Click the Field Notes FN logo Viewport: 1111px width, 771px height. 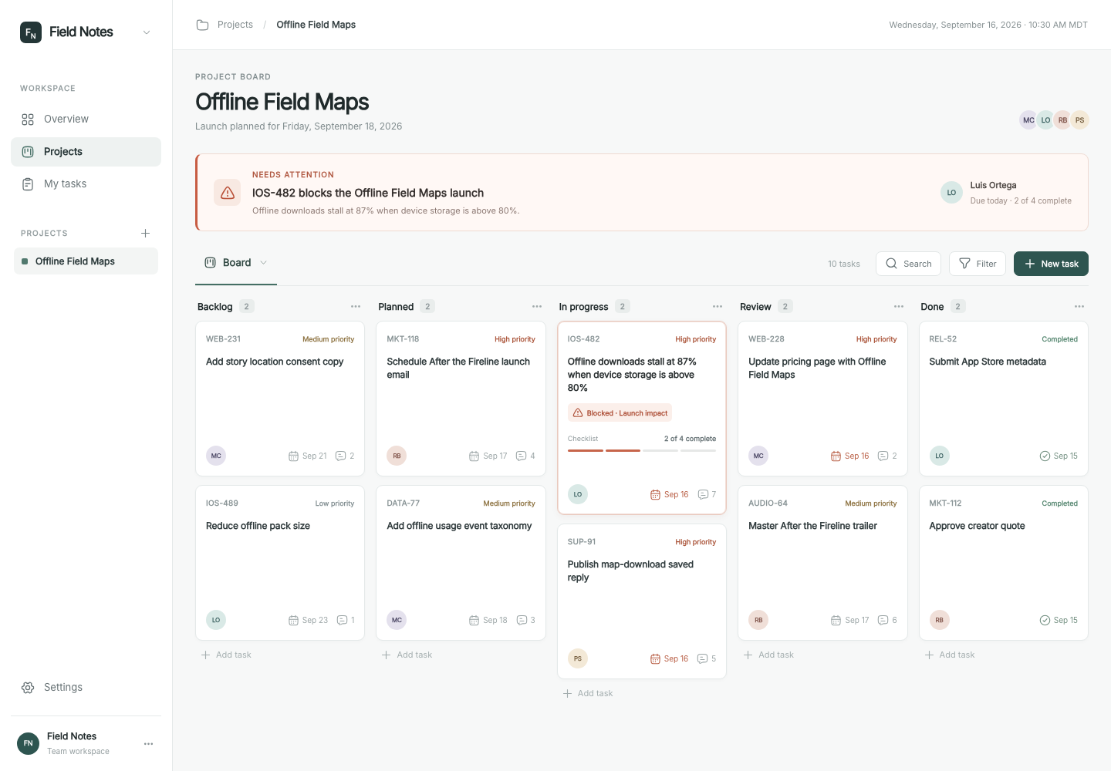tap(31, 32)
